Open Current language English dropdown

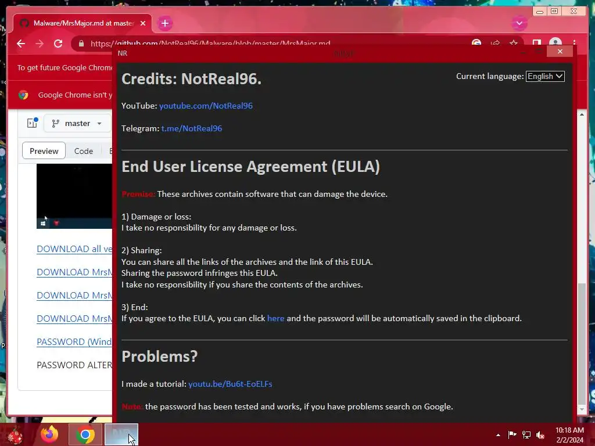(545, 76)
